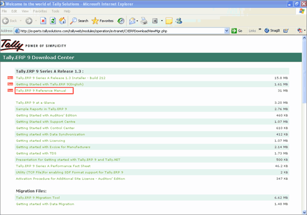This screenshot has height=215, width=307.
Task: Expand the Back button history arrow
Action: 21,21
